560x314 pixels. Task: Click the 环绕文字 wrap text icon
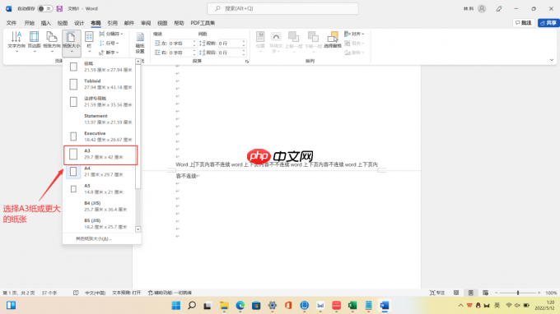tap(276, 42)
